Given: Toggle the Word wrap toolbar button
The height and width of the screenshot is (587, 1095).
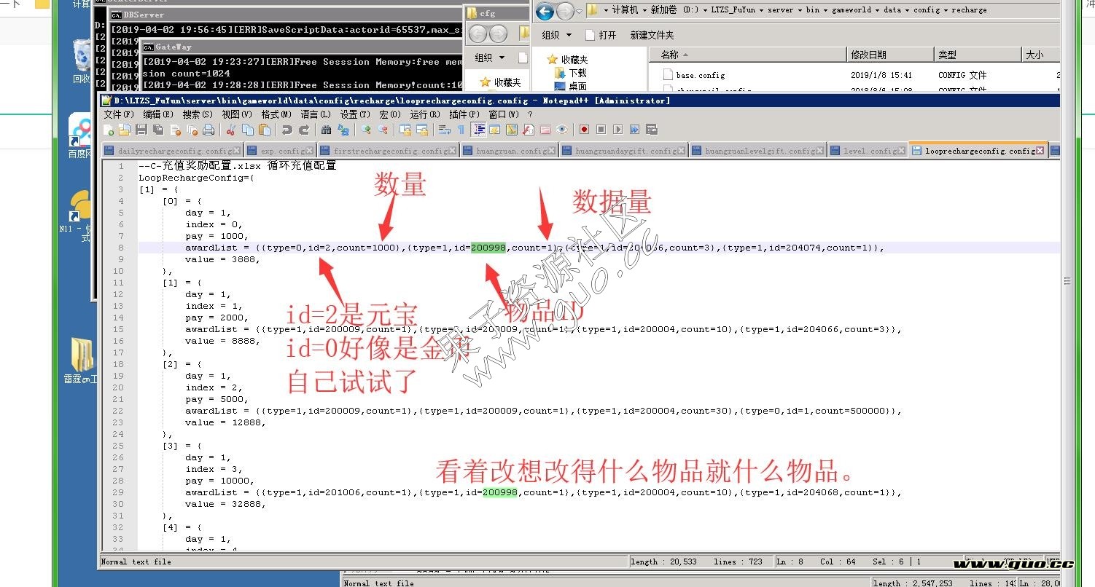Looking at the screenshot, I should [444, 130].
